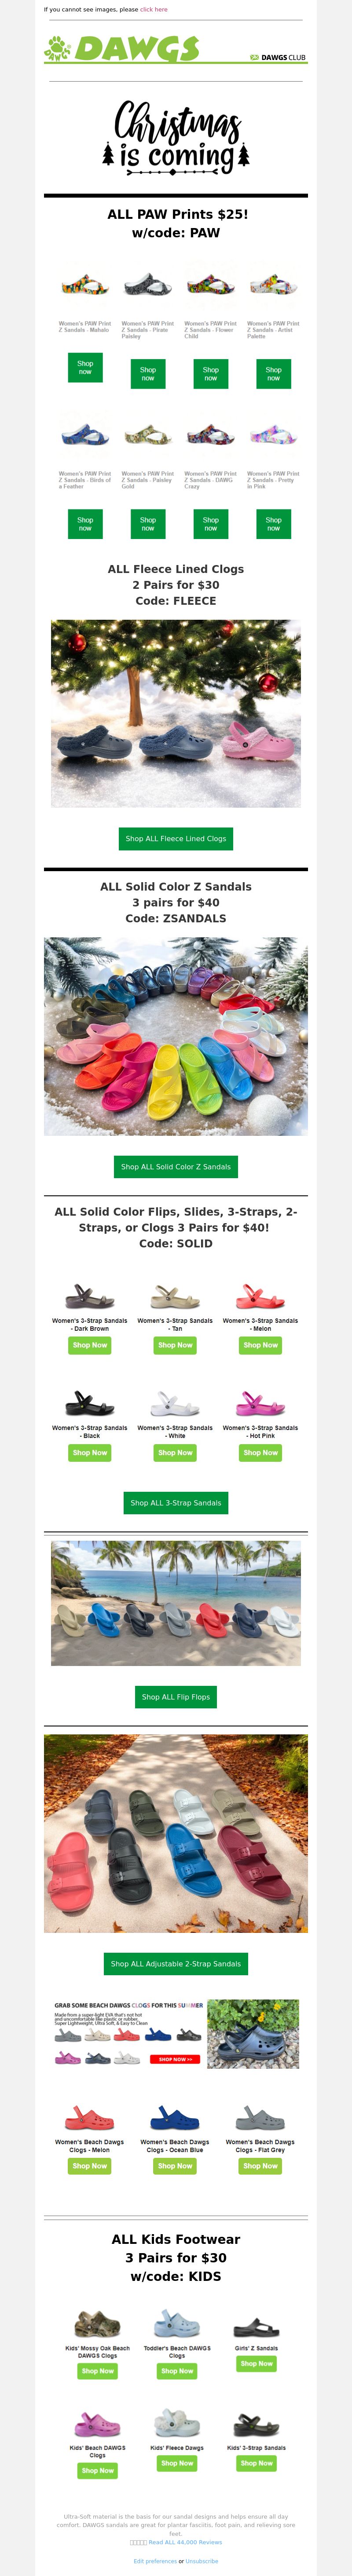Click the 'click here' view images link
Viewport: 352px width, 2576px height.
pyautogui.click(x=154, y=9)
